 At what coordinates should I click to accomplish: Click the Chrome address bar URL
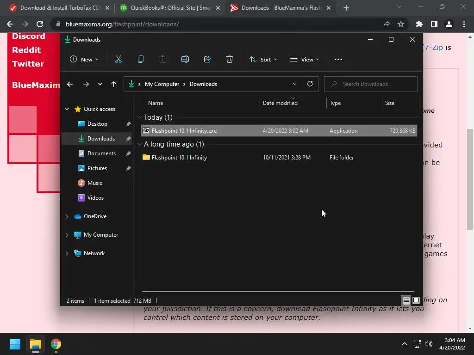tap(122, 24)
